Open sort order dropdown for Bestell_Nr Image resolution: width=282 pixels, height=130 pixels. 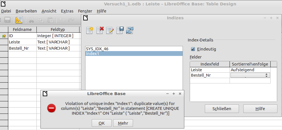coord(250,75)
